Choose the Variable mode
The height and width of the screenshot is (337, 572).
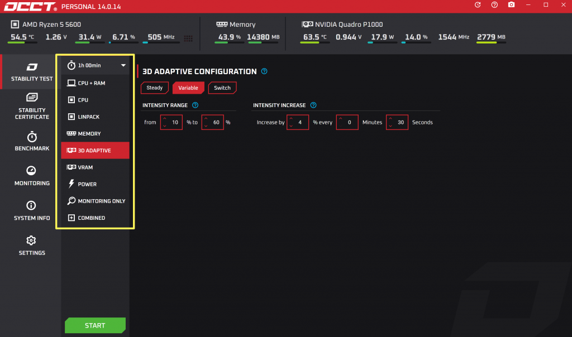pyautogui.click(x=188, y=88)
